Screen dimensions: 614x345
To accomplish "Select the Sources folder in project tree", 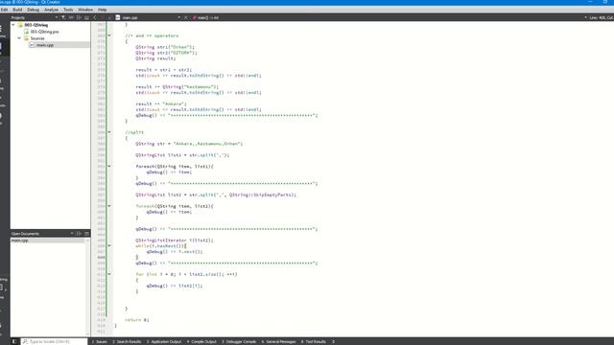I will 37,38.
